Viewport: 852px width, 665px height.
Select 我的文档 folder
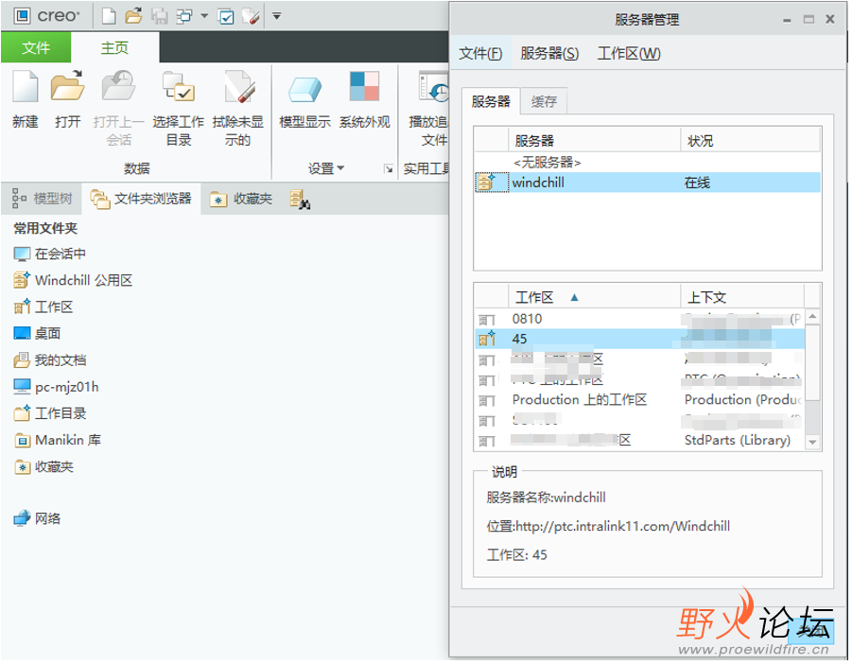tap(49, 360)
